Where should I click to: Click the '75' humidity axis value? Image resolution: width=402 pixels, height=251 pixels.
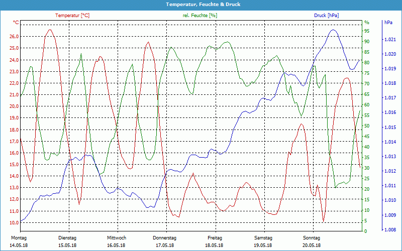point(367,73)
